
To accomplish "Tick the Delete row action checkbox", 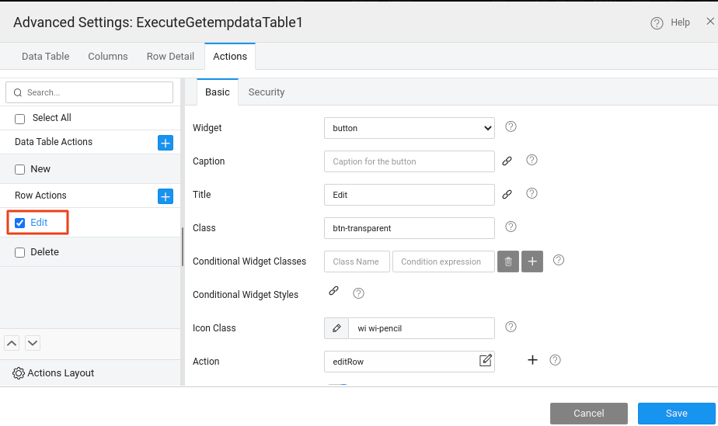I will click(20, 252).
